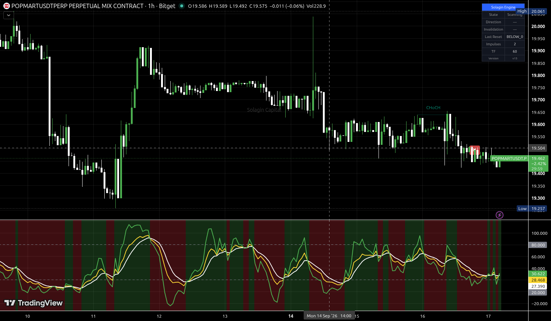Click the crosshair date label Mon 14 Sep
This screenshot has width=551, height=321.
[329, 316]
